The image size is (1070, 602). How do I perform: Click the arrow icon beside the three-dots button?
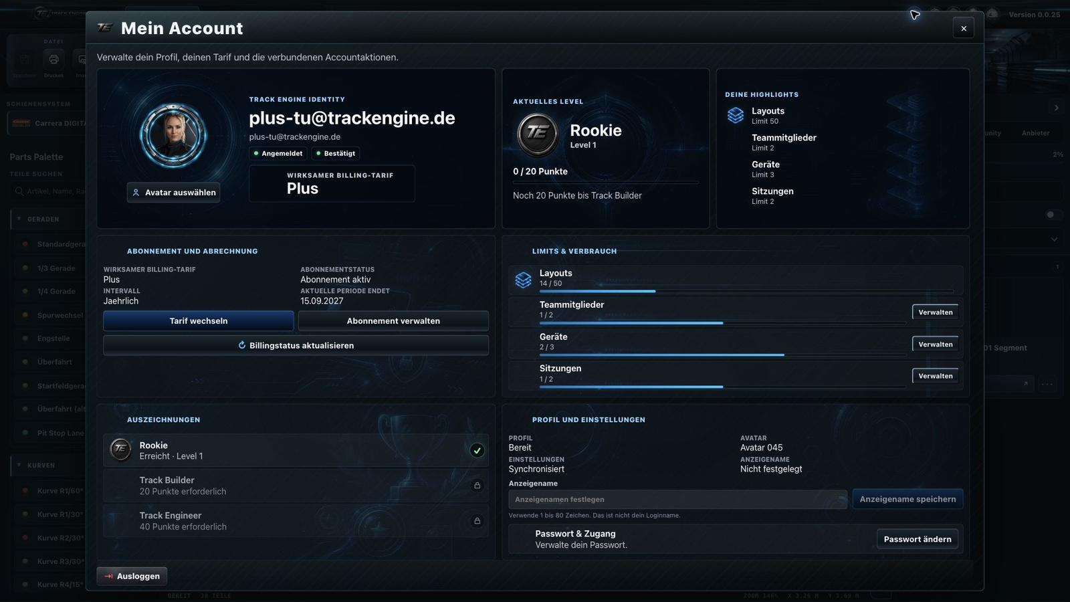click(x=1025, y=384)
